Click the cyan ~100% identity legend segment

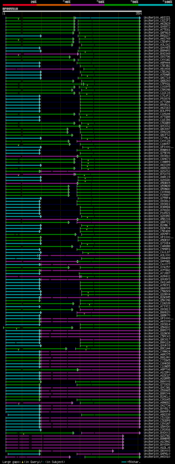155,5
